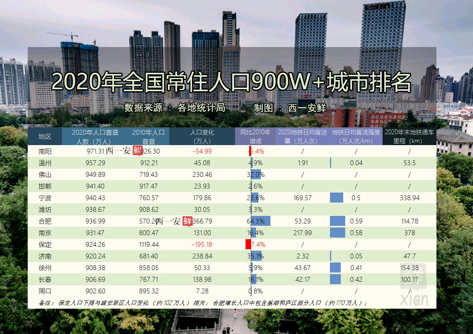Select the 济南 row label

(x=45, y=256)
